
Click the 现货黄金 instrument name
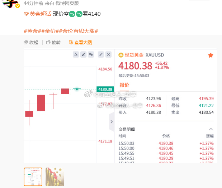pyautogui.click(x=134, y=55)
